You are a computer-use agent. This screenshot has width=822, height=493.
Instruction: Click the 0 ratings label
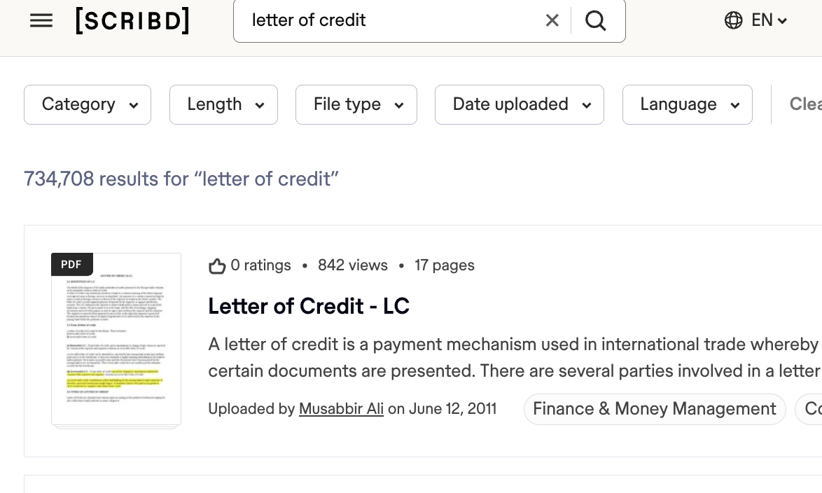[260, 265]
